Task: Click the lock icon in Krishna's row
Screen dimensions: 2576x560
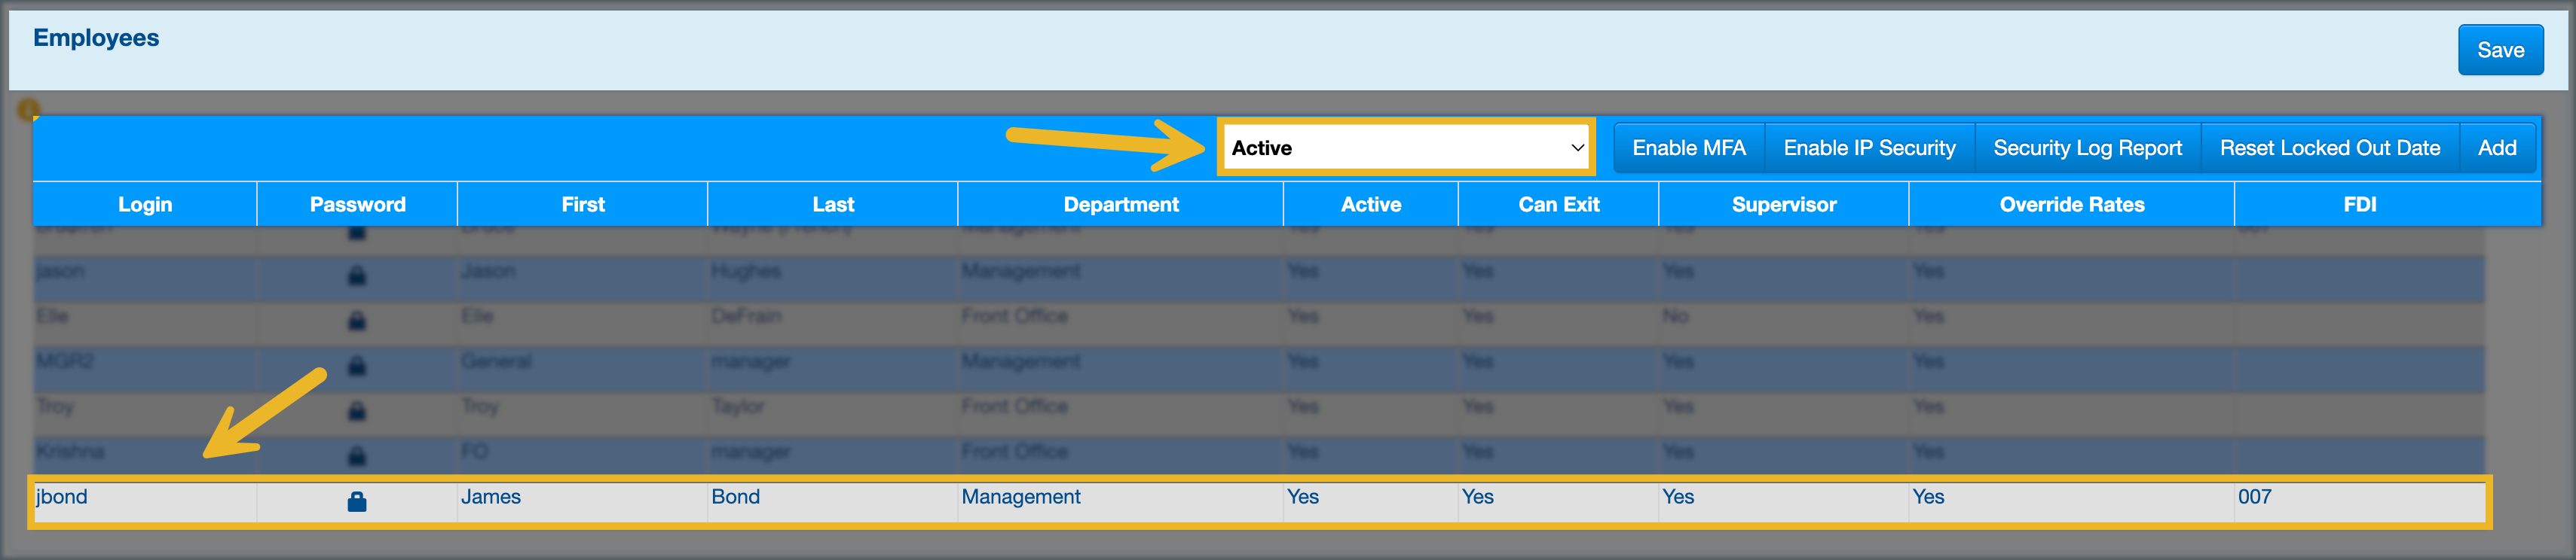Action: coord(356,456)
